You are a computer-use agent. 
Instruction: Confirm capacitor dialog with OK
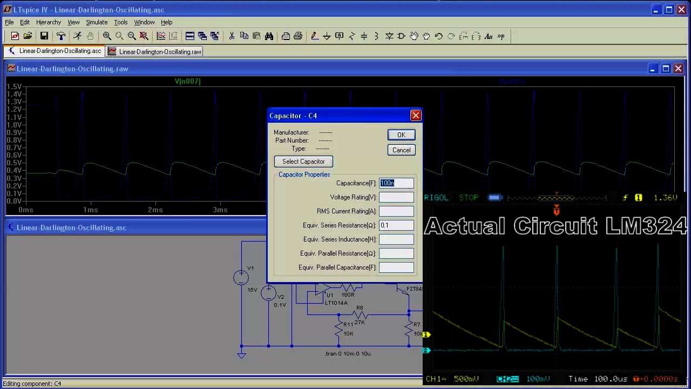pos(401,135)
